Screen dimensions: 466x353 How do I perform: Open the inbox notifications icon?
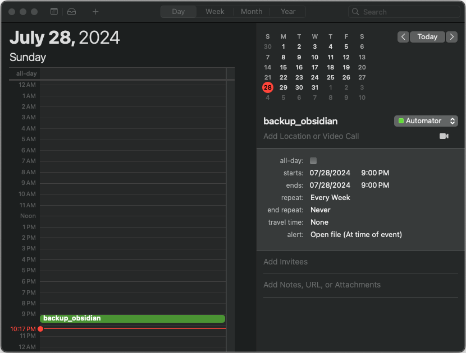[72, 12]
